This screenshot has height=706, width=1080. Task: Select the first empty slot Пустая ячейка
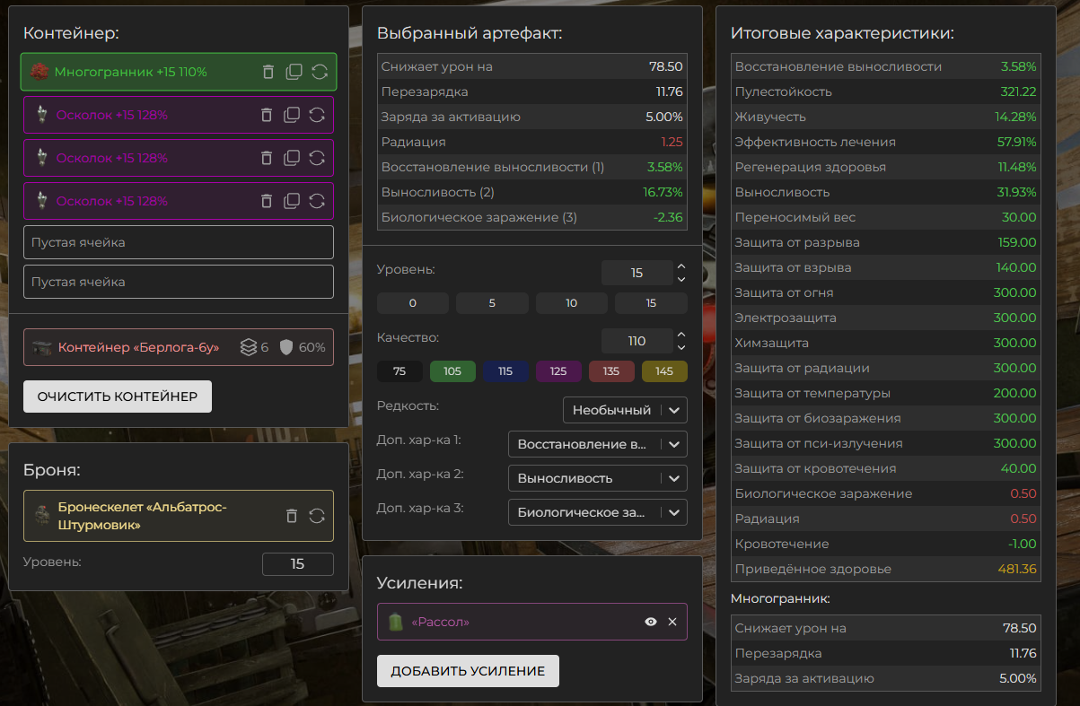click(x=178, y=242)
